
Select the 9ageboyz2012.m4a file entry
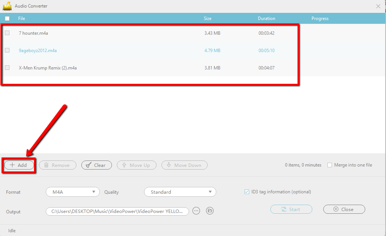click(38, 50)
